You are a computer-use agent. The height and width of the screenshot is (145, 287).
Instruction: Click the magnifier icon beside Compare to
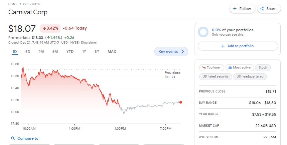13,138
